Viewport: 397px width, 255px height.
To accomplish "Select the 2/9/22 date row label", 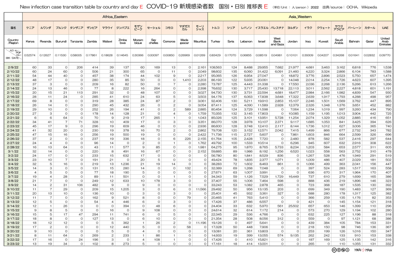I will [13, 67].
